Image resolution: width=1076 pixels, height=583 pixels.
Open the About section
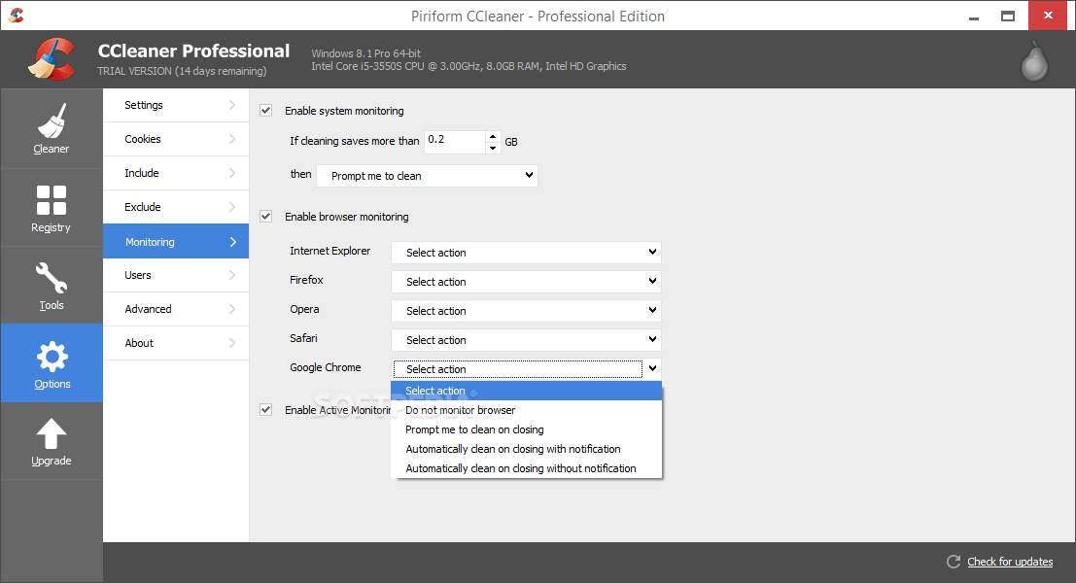tap(175, 342)
